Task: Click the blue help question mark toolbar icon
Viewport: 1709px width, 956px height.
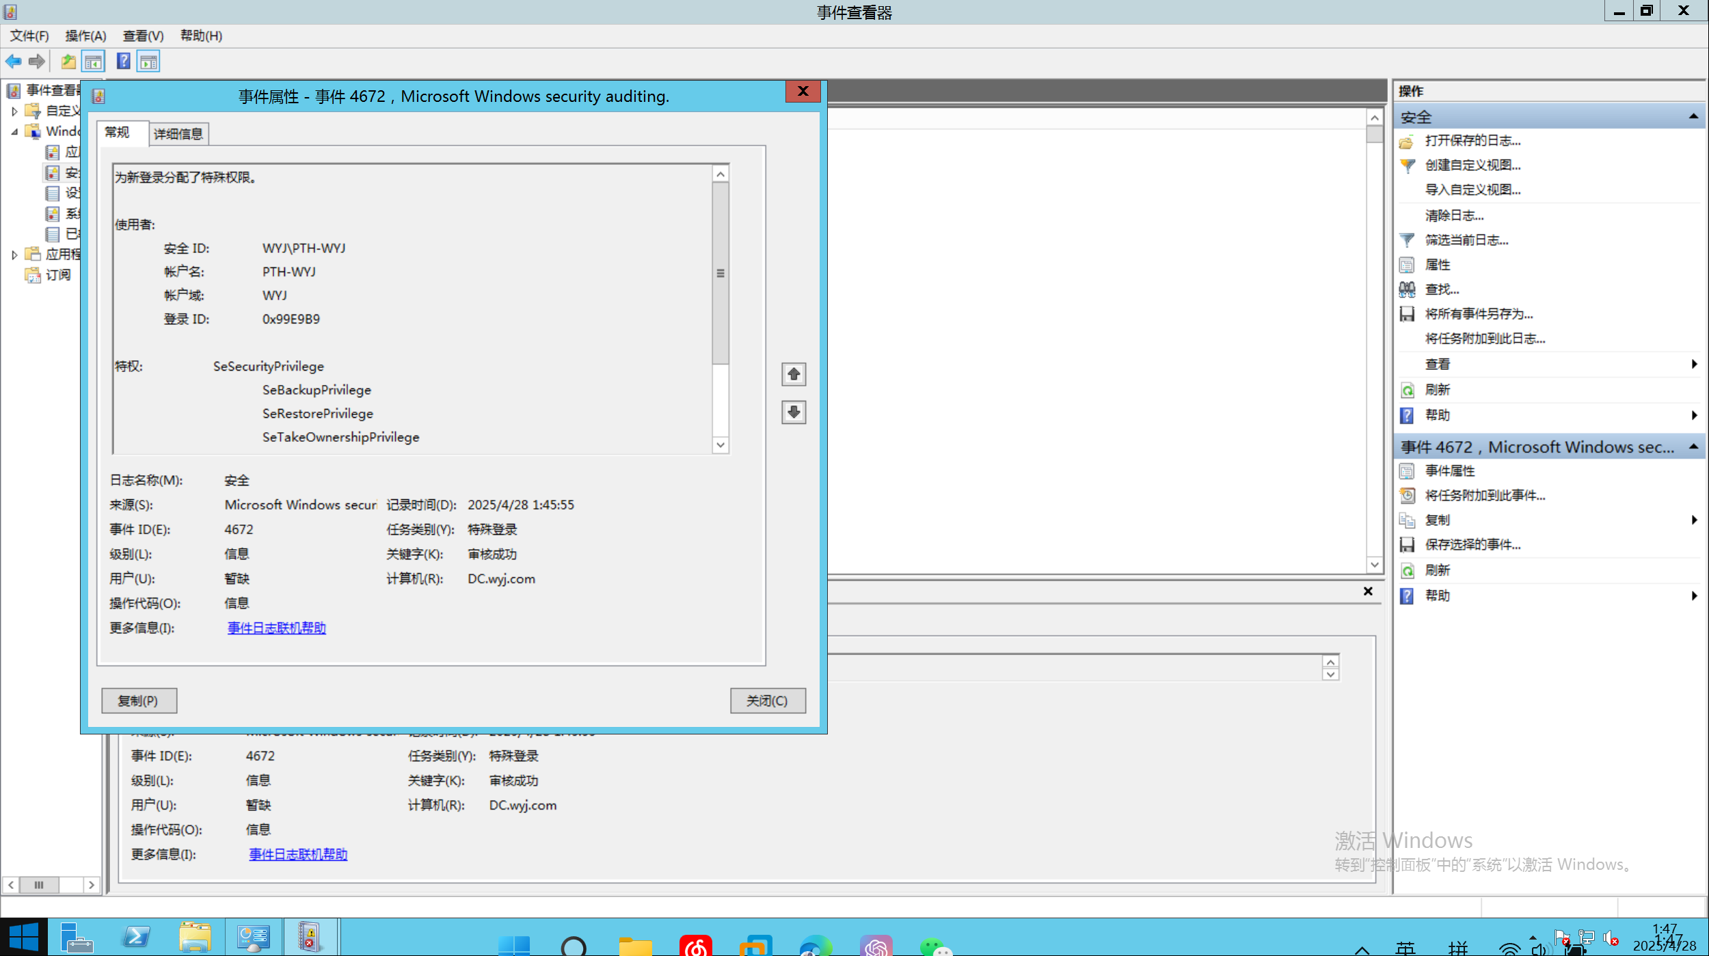Action: (x=123, y=62)
